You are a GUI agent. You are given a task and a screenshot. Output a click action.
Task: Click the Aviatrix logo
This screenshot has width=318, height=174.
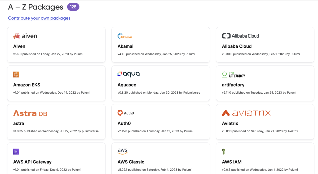tap(246, 113)
